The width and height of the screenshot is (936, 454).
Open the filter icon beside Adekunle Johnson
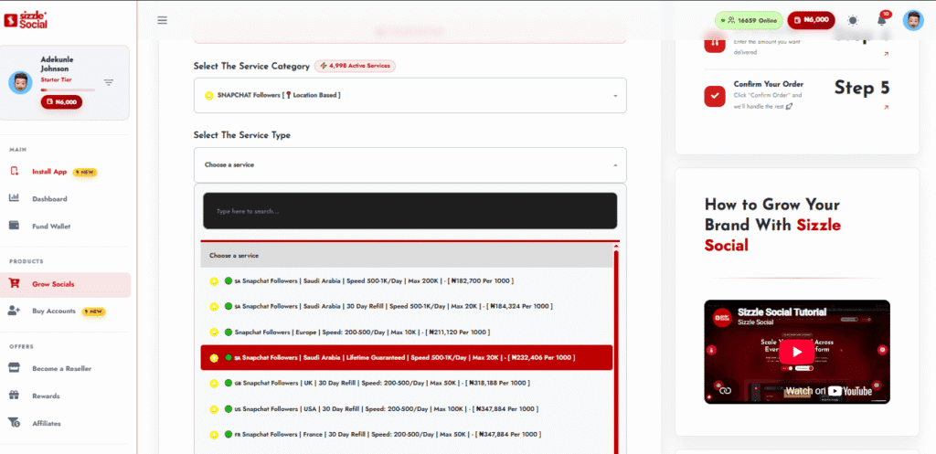109,82
